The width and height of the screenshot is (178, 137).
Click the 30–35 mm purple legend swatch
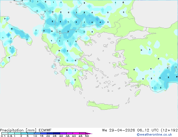[63, 133]
